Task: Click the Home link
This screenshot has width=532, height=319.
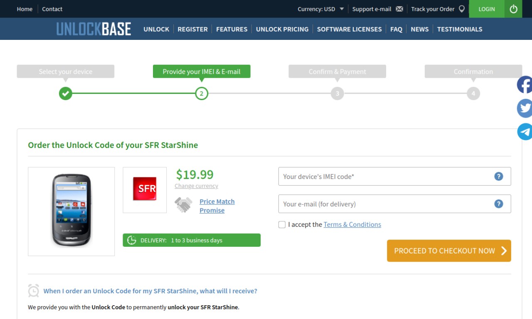Action: pos(25,9)
